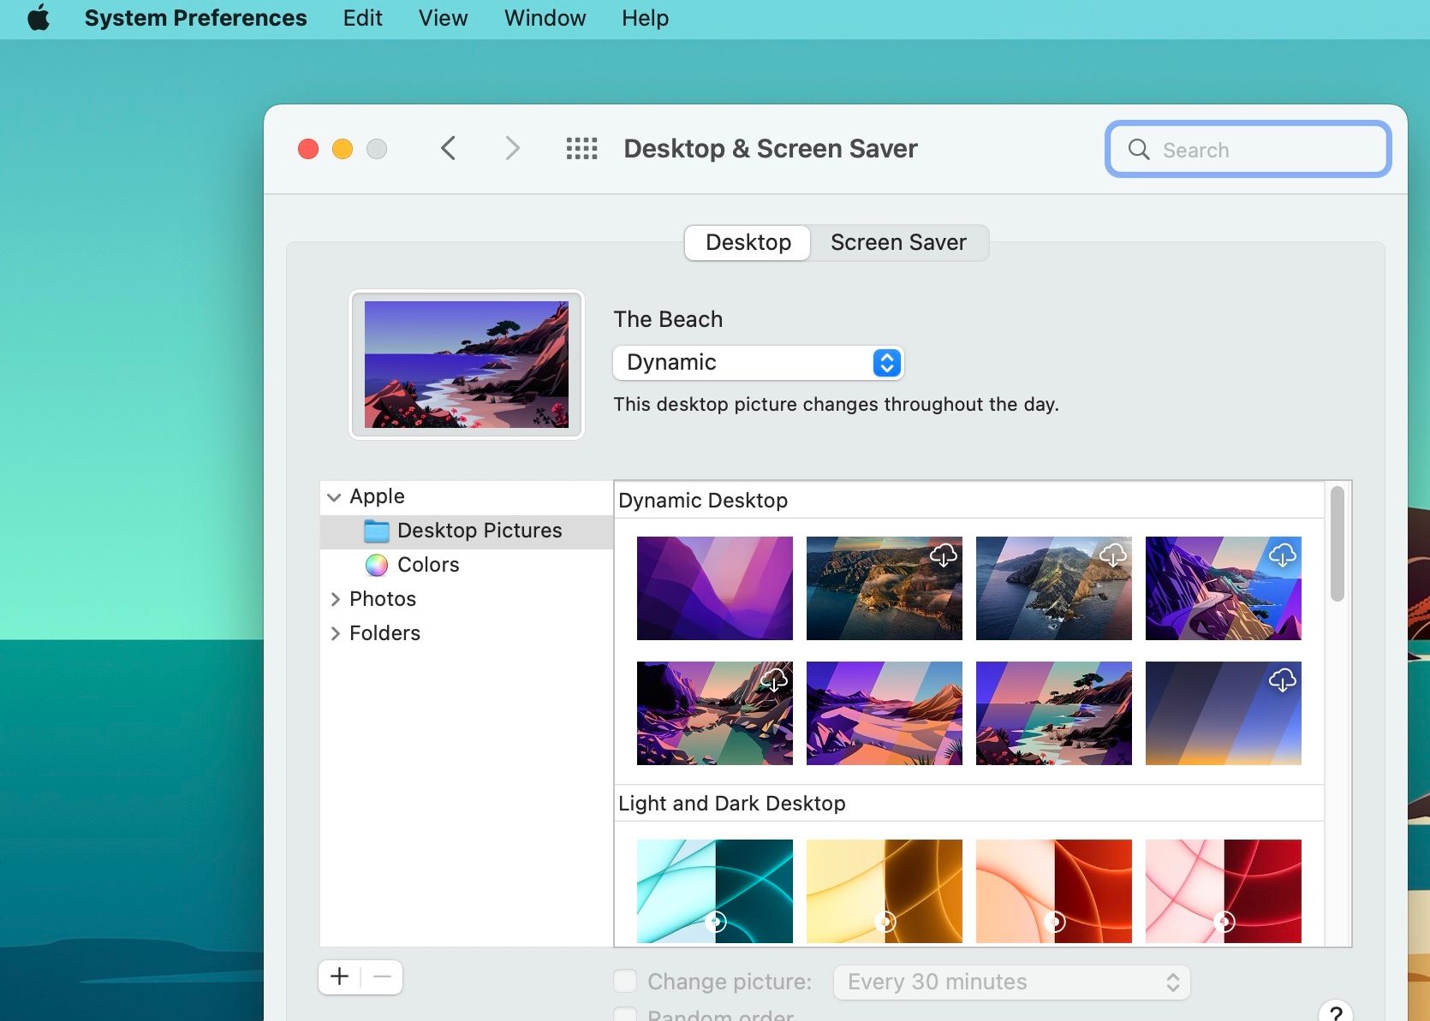Open the Apple menu
The image size is (1430, 1021).
[38, 18]
